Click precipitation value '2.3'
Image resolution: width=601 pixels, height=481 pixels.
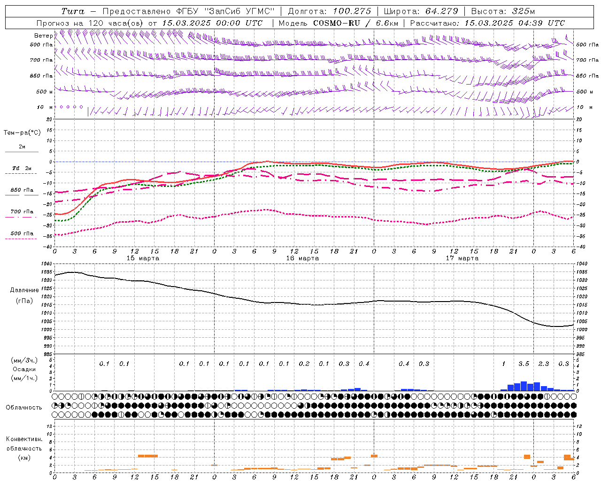pos(544,364)
